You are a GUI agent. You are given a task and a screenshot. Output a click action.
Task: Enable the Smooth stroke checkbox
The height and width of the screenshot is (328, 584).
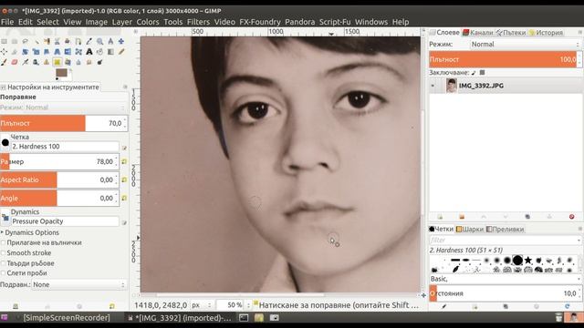click(3, 253)
